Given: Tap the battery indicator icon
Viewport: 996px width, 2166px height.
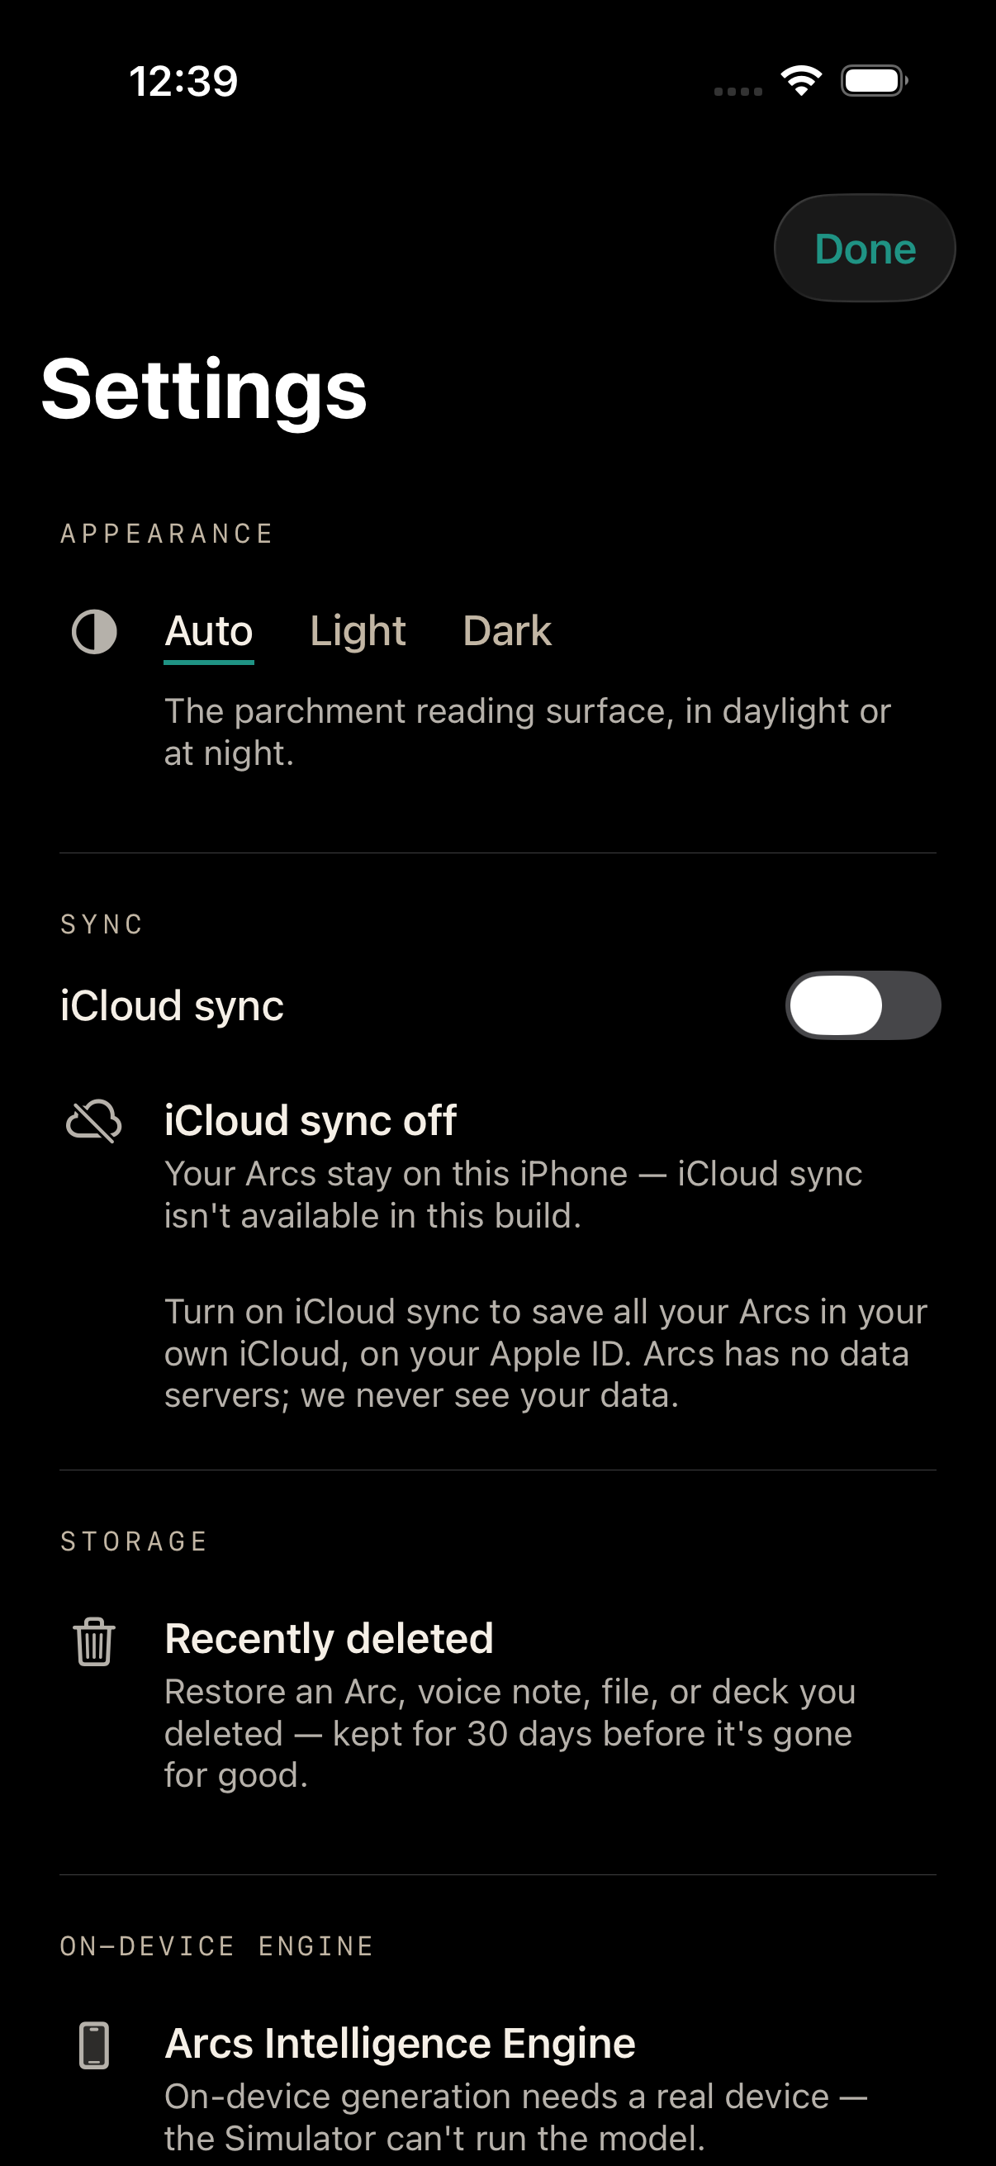Looking at the screenshot, I should click(x=874, y=81).
